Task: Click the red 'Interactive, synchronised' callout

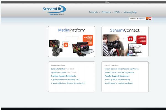Action: click(x=141, y=40)
